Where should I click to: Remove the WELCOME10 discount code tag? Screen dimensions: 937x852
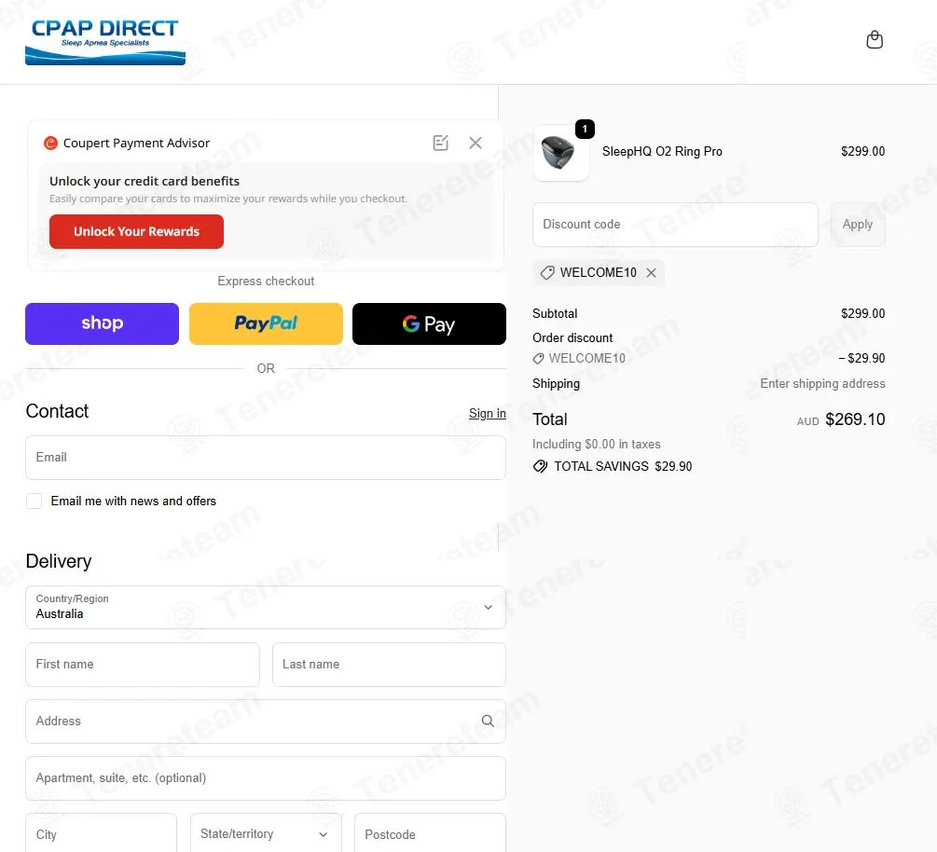click(651, 273)
